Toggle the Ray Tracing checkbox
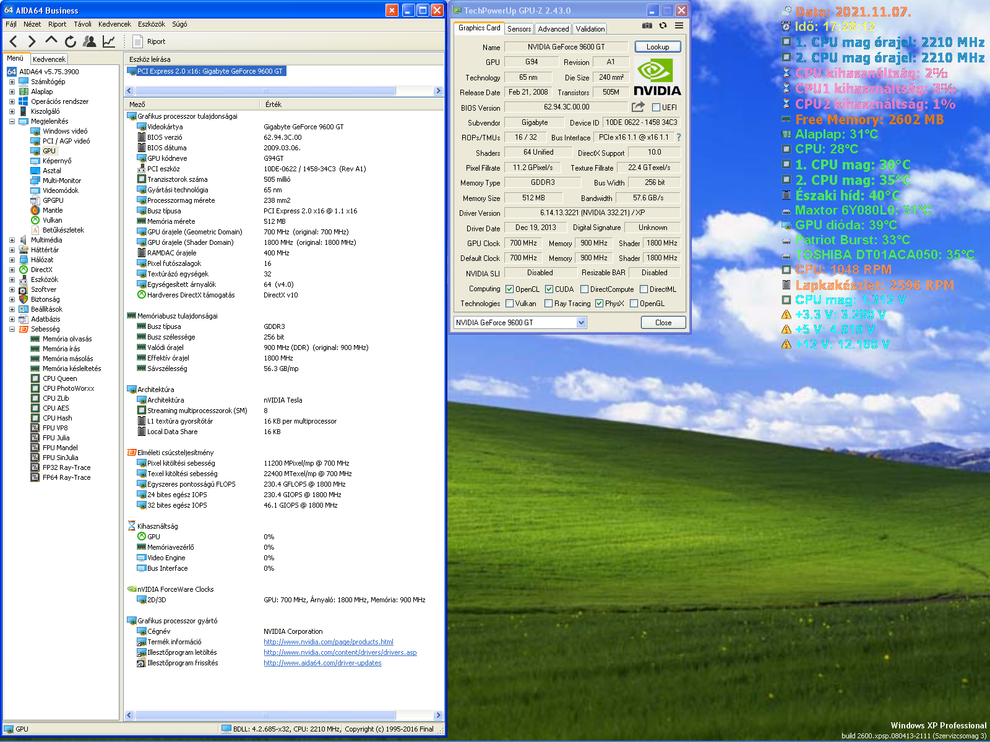 (x=548, y=304)
